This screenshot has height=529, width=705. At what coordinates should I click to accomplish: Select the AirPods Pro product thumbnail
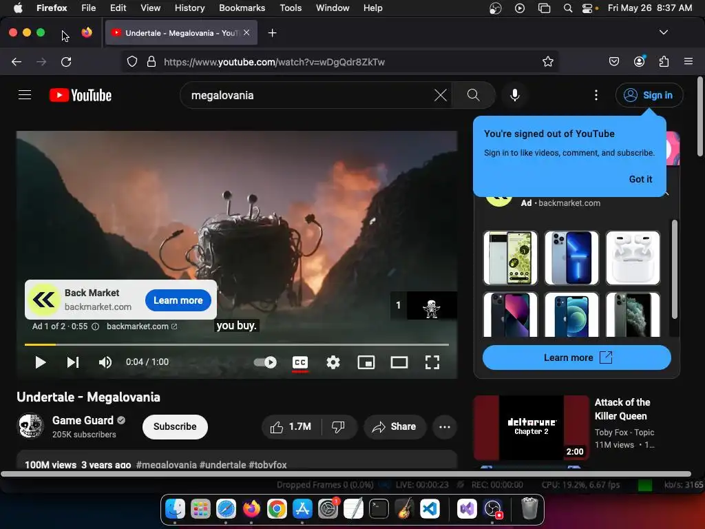tap(633, 258)
